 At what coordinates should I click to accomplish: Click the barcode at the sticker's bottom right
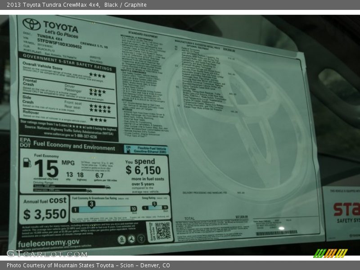click(276, 233)
